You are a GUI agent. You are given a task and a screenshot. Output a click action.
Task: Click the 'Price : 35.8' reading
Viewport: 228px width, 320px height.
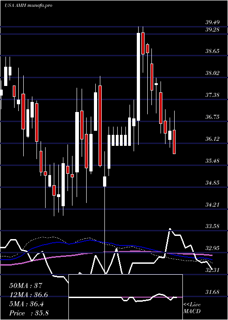(29, 313)
